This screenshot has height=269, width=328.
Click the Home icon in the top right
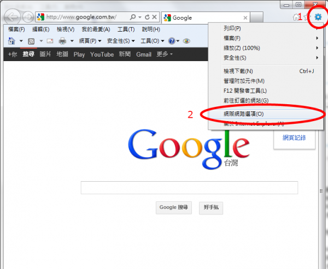(297, 17)
